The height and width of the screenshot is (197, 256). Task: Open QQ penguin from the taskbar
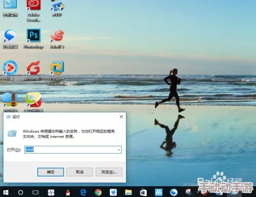(x=68, y=192)
